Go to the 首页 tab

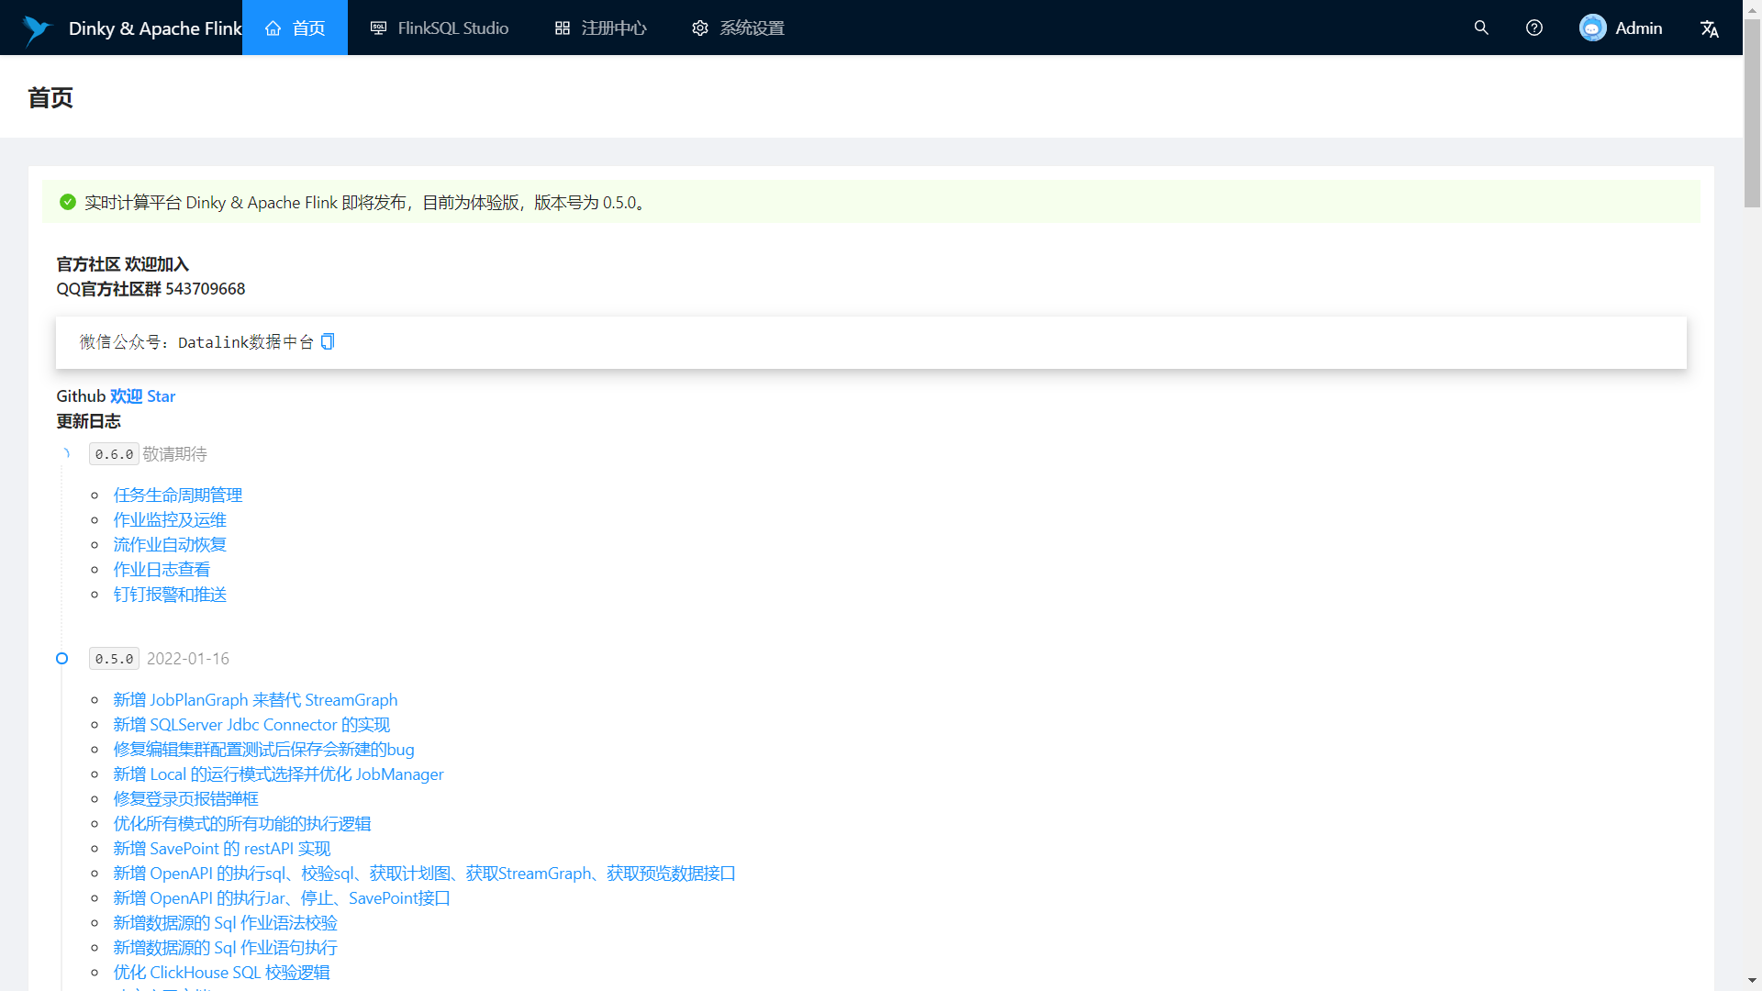(x=295, y=28)
